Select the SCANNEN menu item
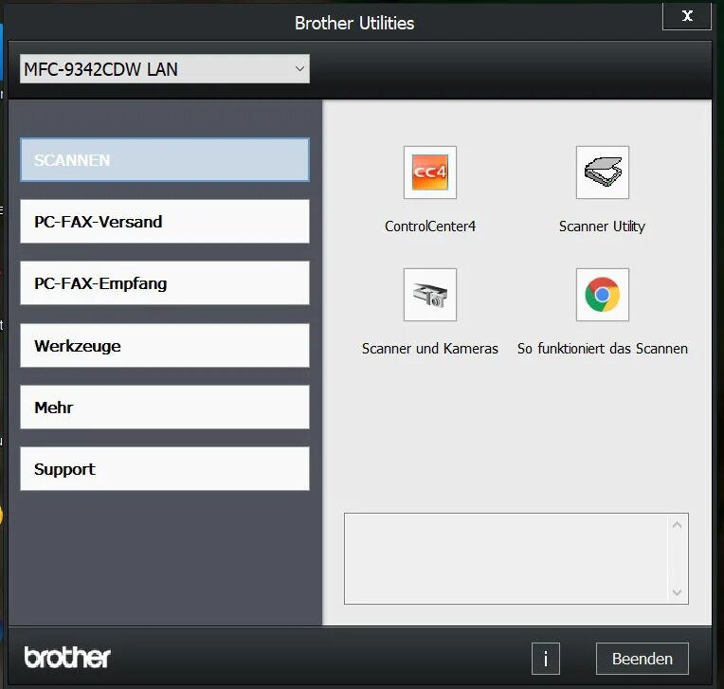Screen dimensions: 724x689 (x=164, y=160)
